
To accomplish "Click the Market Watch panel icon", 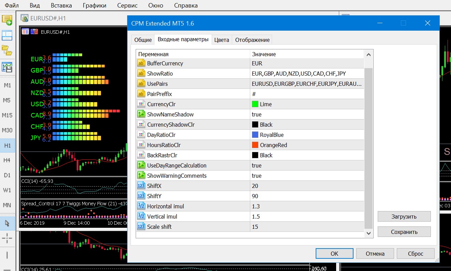I will pyautogui.click(x=7, y=35).
